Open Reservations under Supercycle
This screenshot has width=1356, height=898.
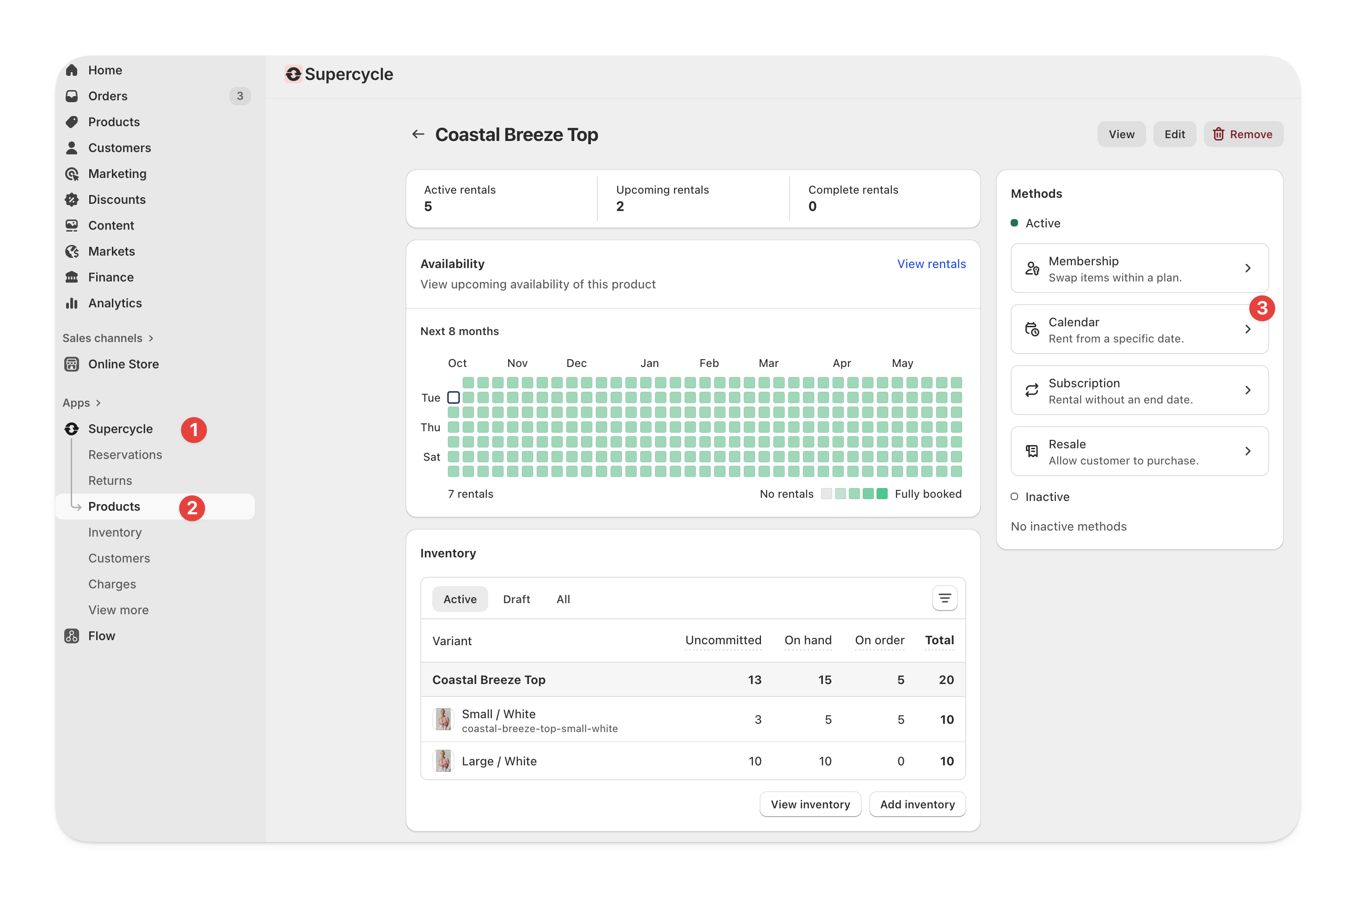125,455
